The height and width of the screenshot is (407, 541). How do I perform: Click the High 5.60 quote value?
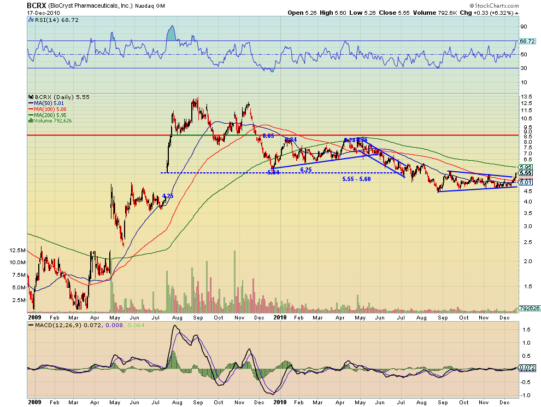click(x=333, y=13)
